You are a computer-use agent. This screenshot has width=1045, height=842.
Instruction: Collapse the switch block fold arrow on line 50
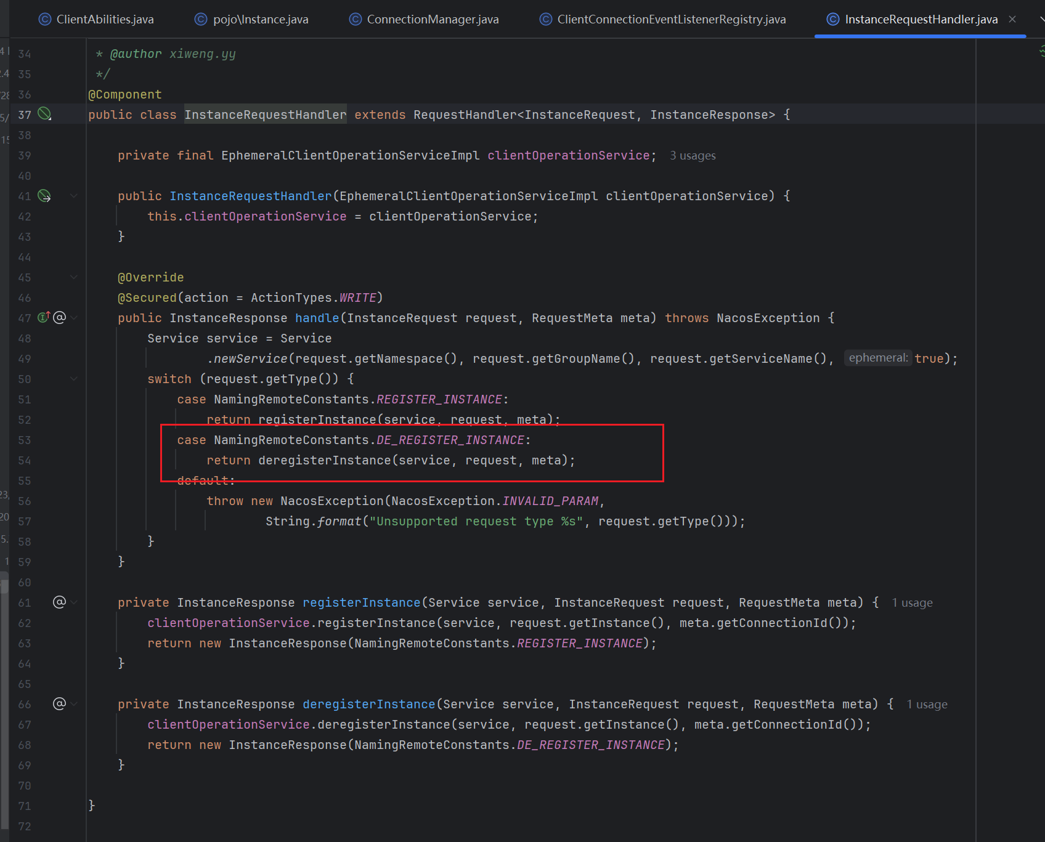(74, 379)
